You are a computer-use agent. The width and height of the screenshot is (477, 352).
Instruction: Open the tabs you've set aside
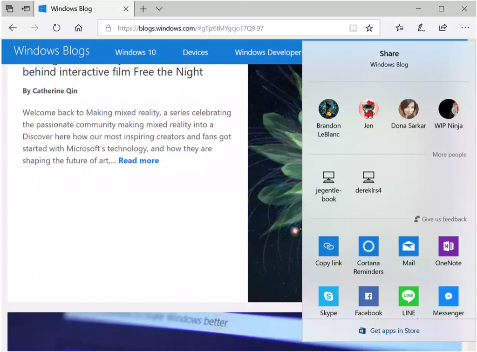point(9,8)
